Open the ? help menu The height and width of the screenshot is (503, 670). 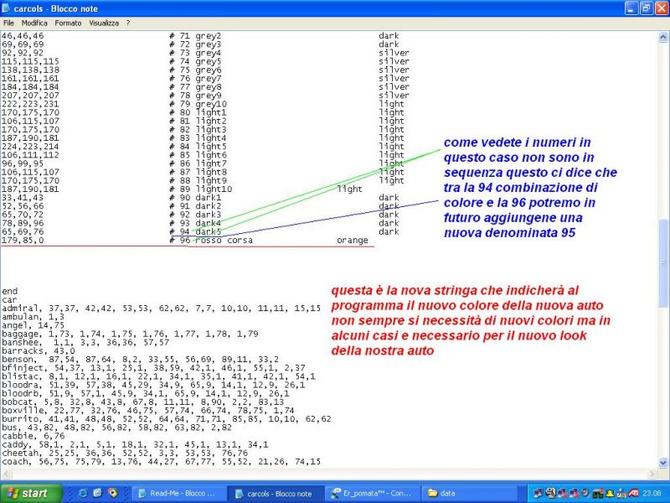(128, 23)
